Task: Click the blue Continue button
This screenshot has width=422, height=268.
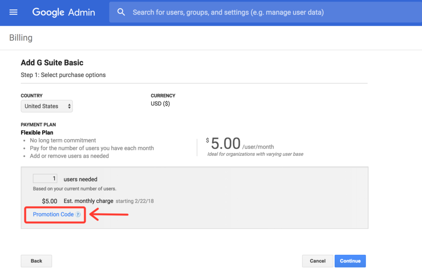Action: click(350, 261)
